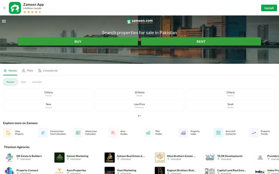
Task: Launch the Home Loan Calculator icon
Action: (78, 133)
